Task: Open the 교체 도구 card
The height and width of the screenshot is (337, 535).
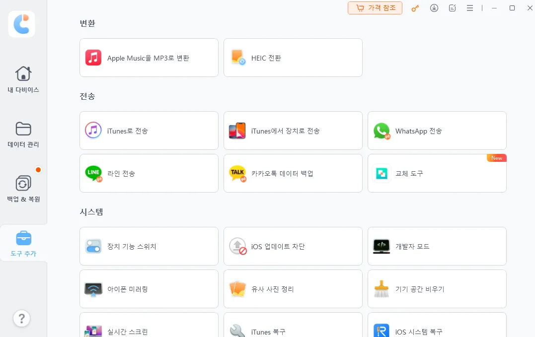Action: (437, 173)
